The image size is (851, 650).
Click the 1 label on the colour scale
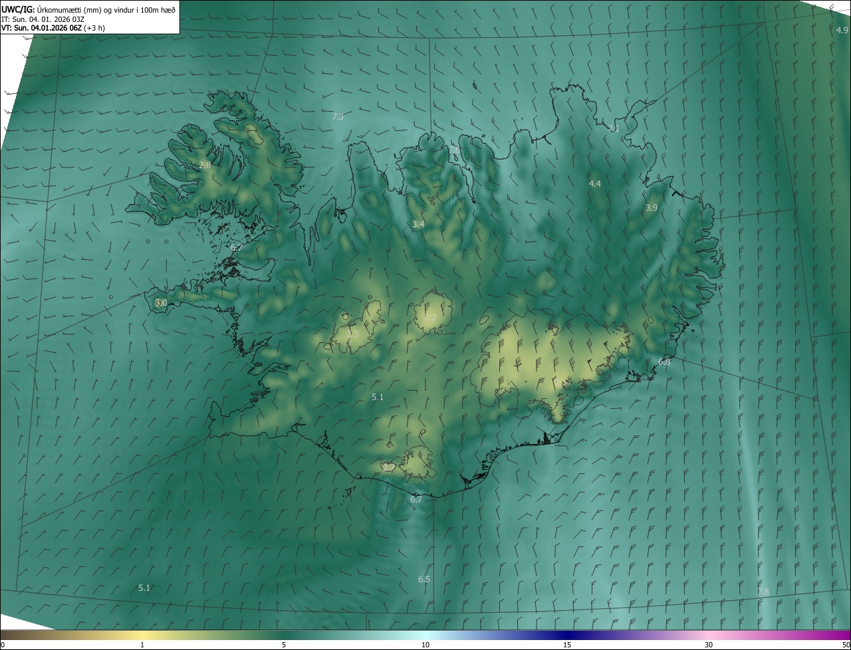click(142, 645)
